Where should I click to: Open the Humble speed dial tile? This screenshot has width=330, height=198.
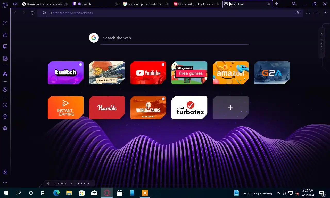(107, 108)
